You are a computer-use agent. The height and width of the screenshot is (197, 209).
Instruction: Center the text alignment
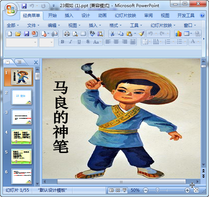(x=116, y=42)
